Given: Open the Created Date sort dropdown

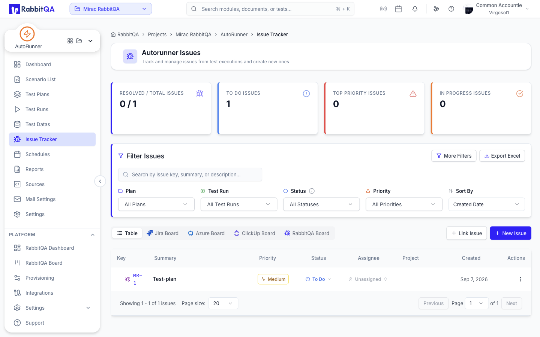Looking at the screenshot, I should 486,204.
